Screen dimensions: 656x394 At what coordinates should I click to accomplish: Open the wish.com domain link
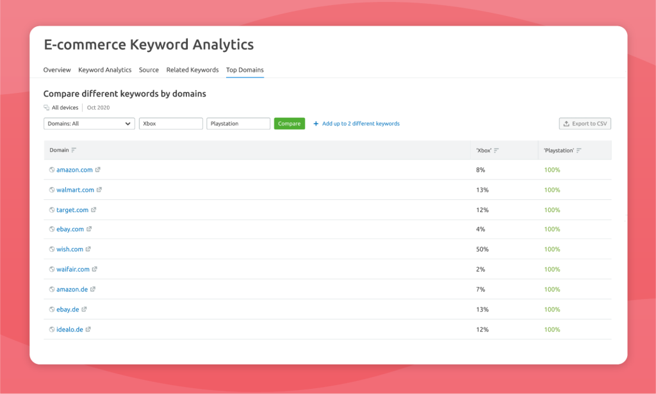click(70, 249)
